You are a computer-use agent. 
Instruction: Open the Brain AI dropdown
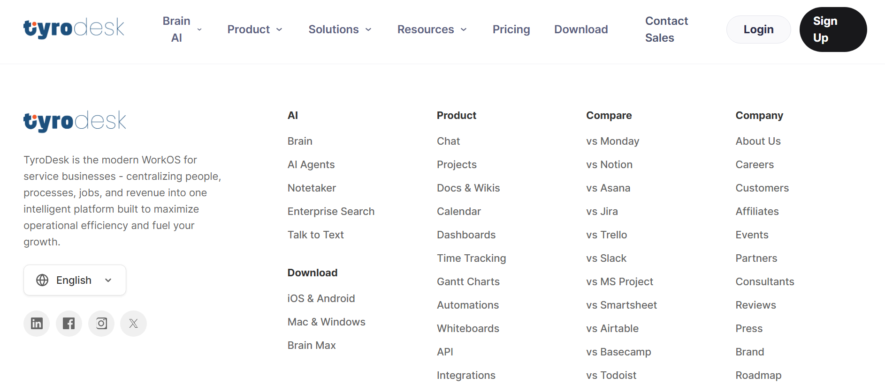(x=183, y=29)
